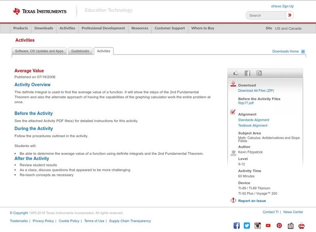This screenshot has width=316, height=232.
Task: Click the Downloads Home house icon
Action: pyautogui.click(x=303, y=51)
